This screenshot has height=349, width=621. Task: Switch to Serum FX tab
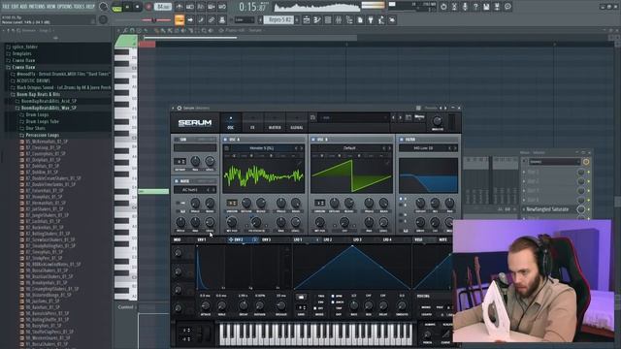252,123
